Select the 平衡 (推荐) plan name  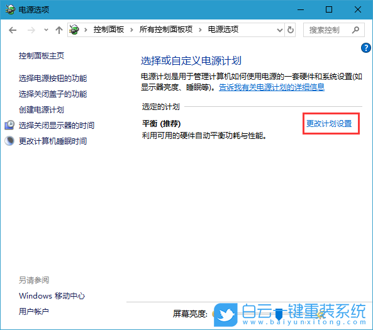[x=161, y=124]
